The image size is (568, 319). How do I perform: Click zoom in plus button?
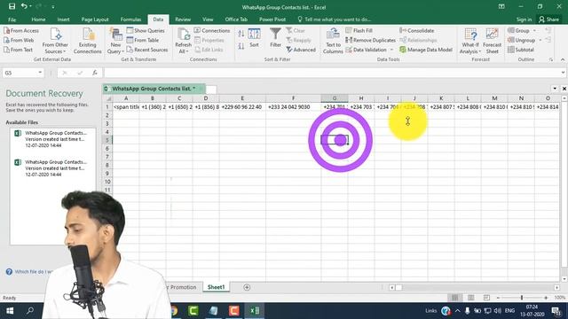coord(546,298)
